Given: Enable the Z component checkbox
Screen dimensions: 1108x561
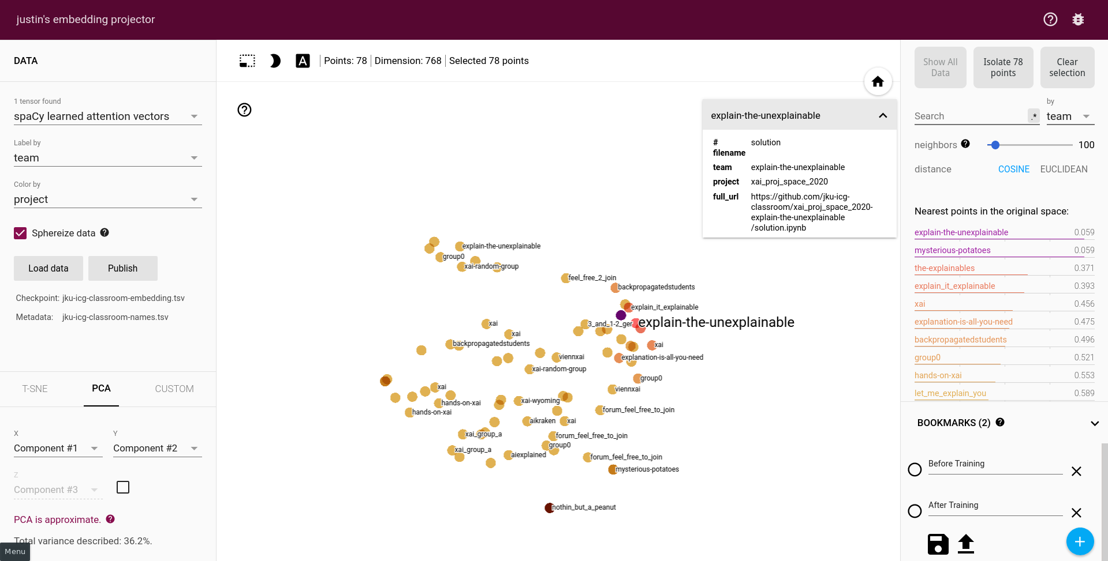Looking at the screenshot, I should tap(123, 487).
